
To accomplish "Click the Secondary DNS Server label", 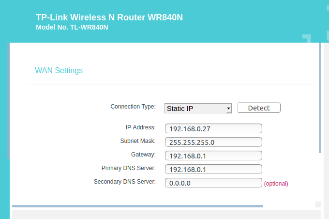I will [x=124, y=182].
